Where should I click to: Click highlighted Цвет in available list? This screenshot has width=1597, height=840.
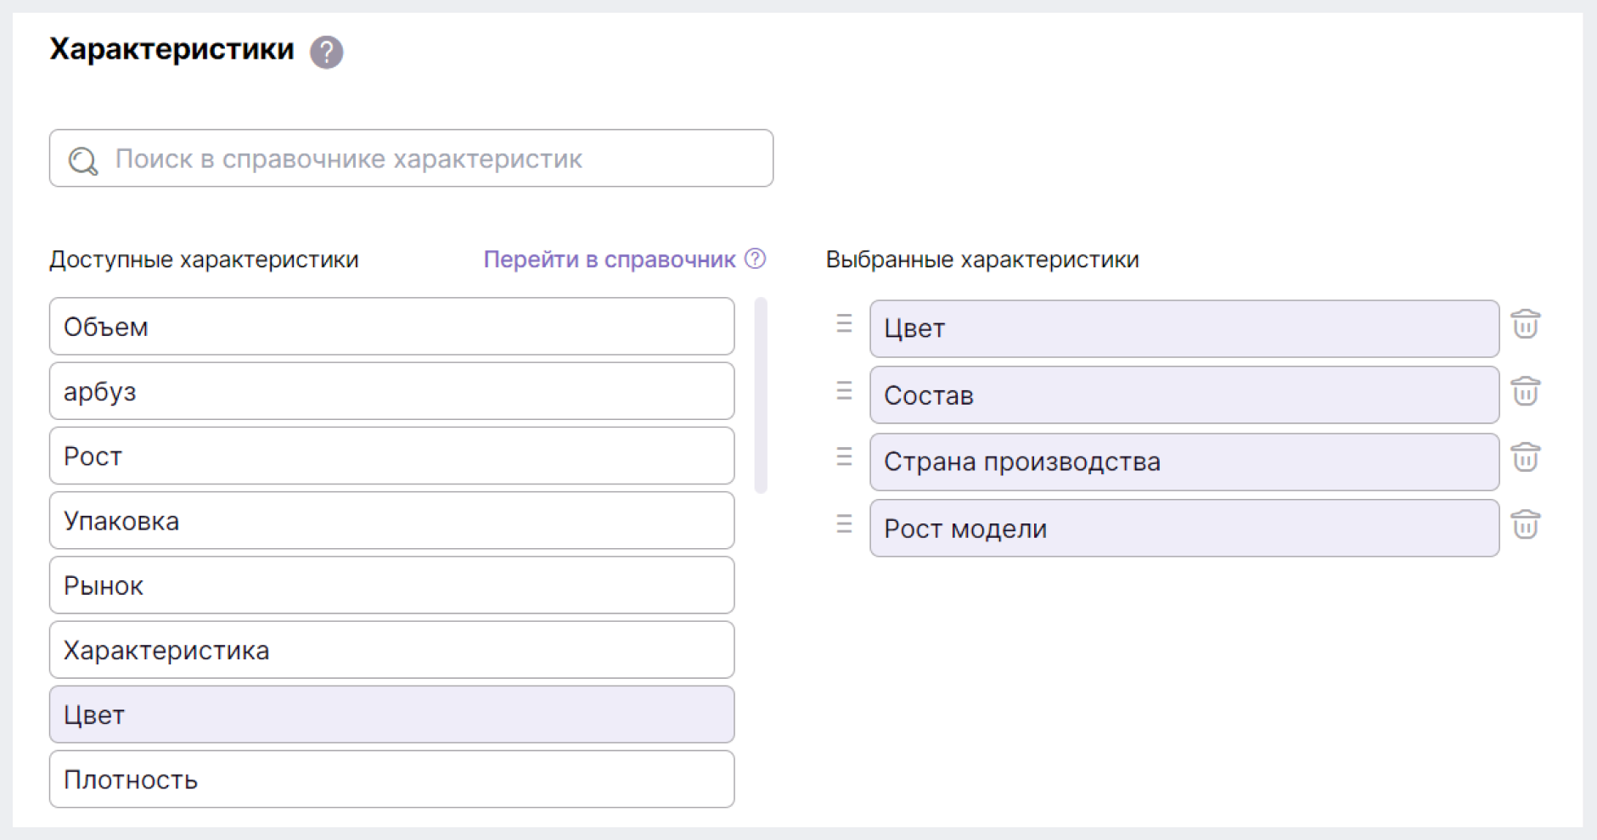(x=391, y=714)
